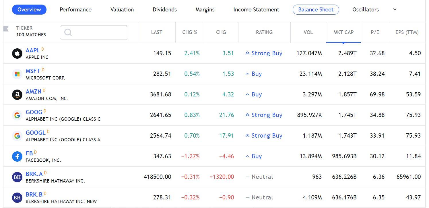Click Facebook's change -1.27%
This screenshot has height=208, width=429.
pos(190,156)
